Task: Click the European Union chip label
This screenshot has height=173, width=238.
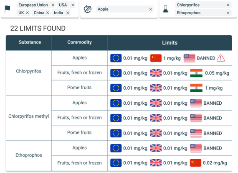Action: pyautogui.click(x=33, y=5)
